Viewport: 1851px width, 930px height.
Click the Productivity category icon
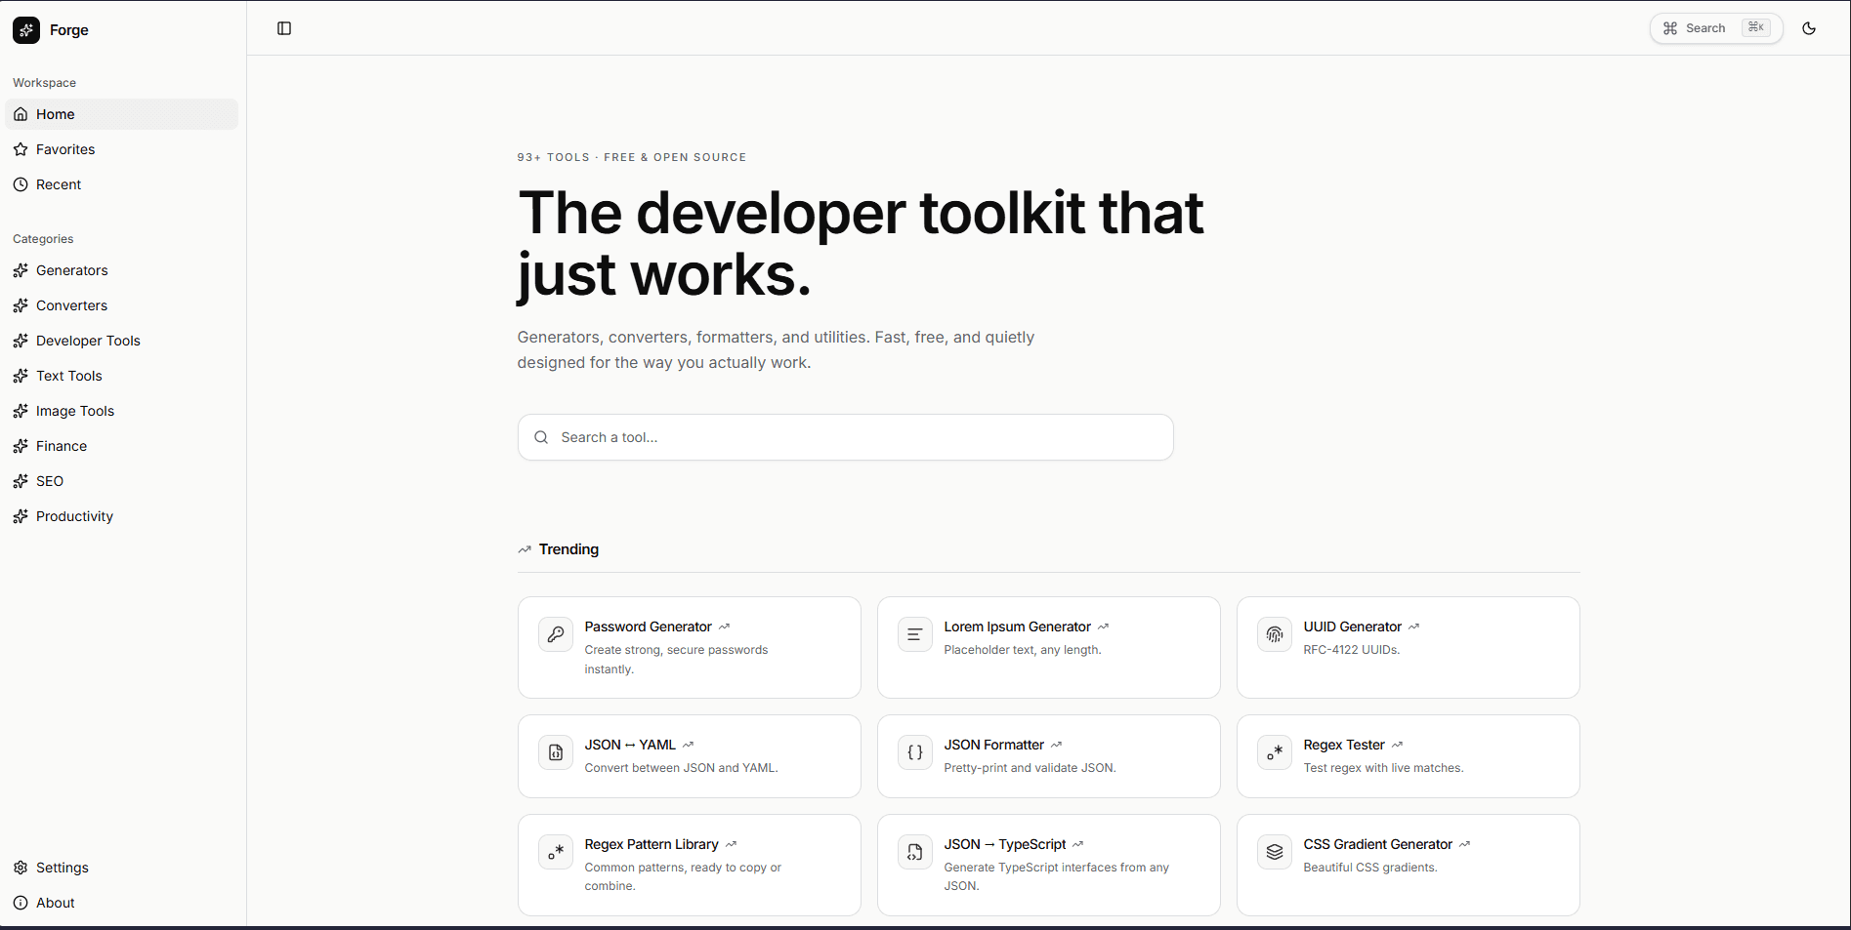pos(21,516)
